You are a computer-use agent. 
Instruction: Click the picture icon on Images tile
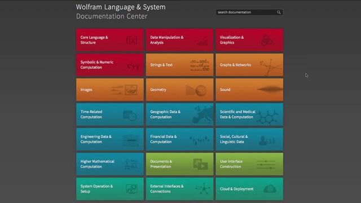pos(131,90)
